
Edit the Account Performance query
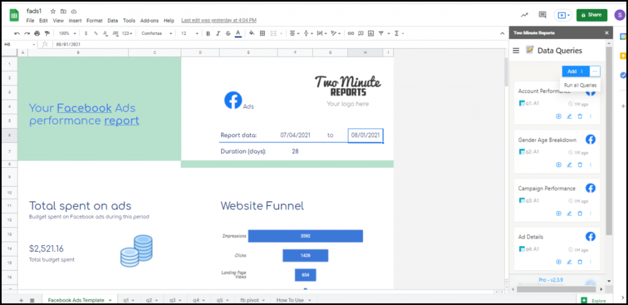tap(569, 116)
